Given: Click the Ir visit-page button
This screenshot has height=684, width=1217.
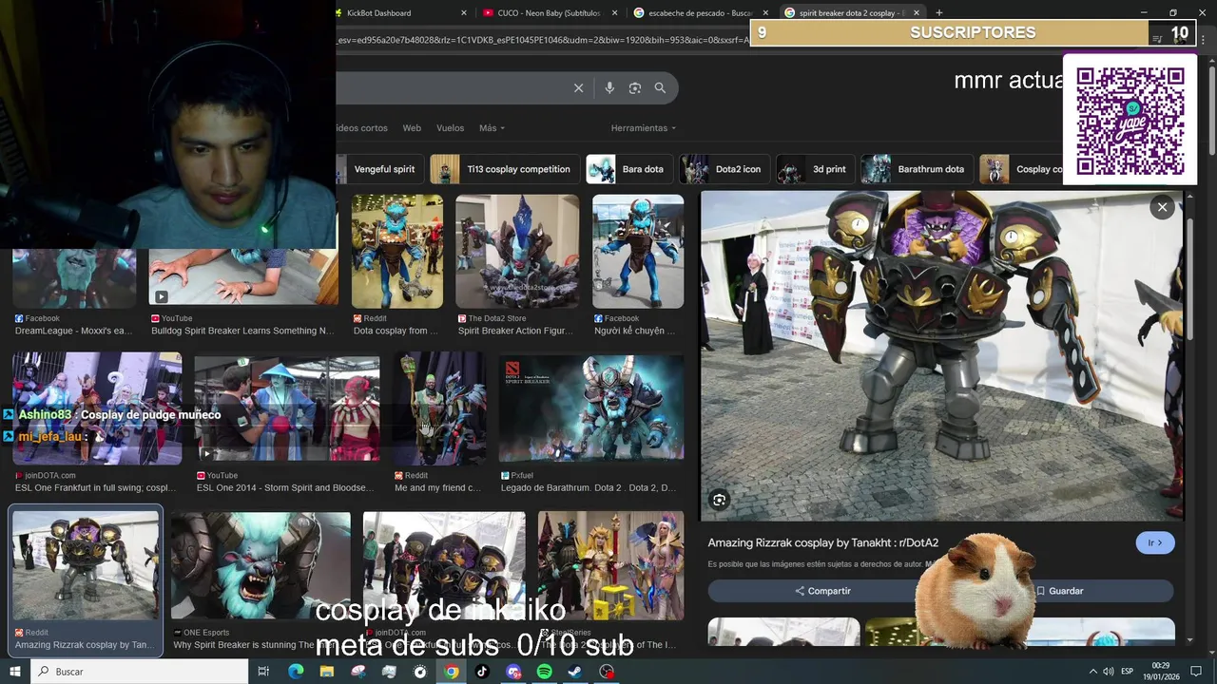Looking at the screenshot, I should [x=1154, y=543].
